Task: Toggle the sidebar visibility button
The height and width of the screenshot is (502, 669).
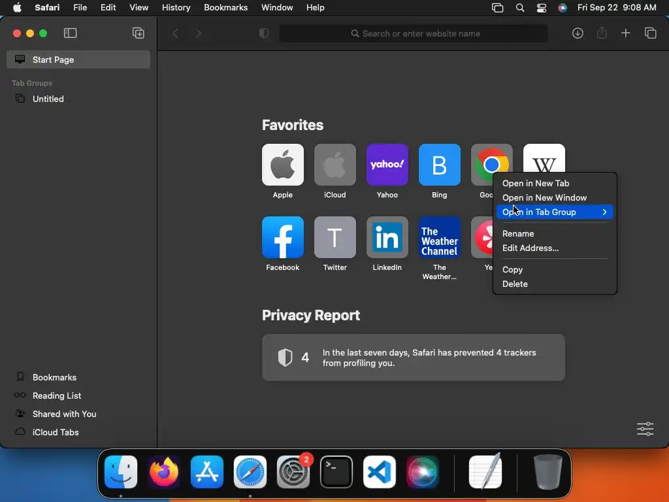Action: (x=70, y=33)
